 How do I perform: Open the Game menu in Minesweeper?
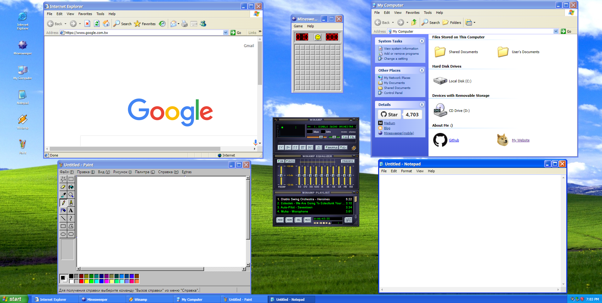coord(298,26)
